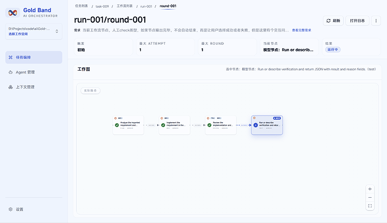
Task: Open 设置 at sidebar bottom
Action: pyautogui.click(x=34, y=209)
